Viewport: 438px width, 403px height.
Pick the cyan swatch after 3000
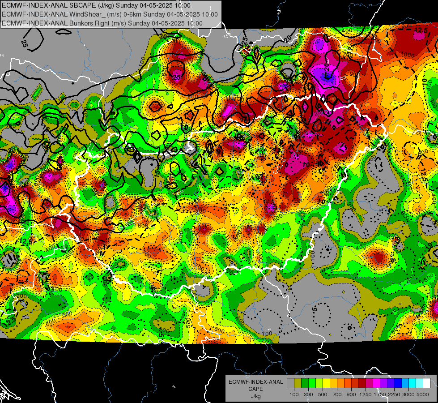coord(412,383)
